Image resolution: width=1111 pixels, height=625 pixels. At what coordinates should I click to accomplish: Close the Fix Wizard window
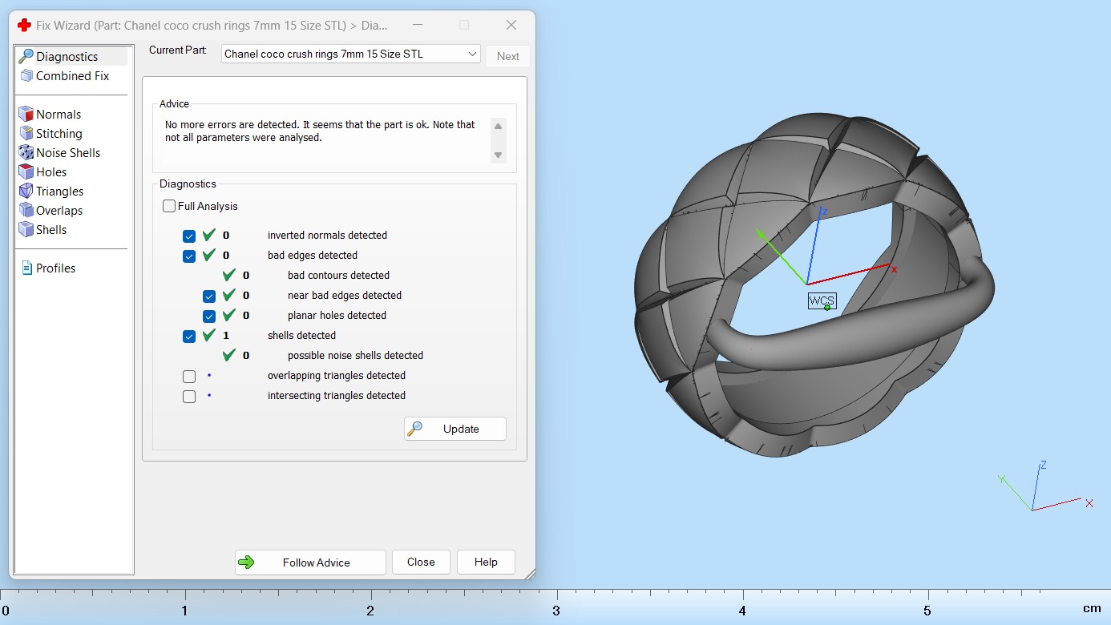click(x=511, y=25)
